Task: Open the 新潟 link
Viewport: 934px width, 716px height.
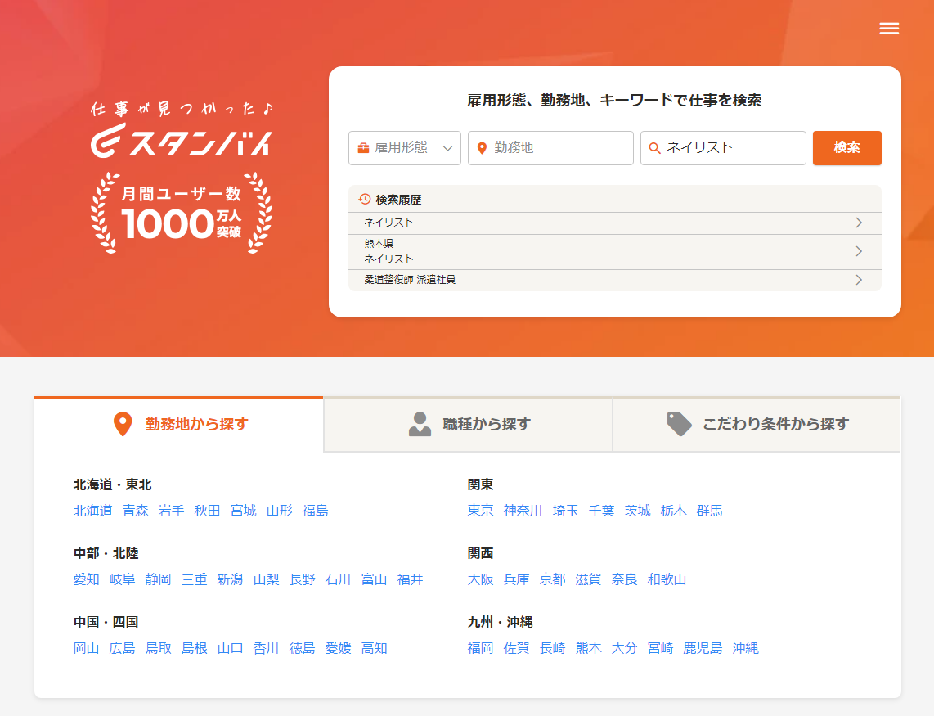Action: 230,579
